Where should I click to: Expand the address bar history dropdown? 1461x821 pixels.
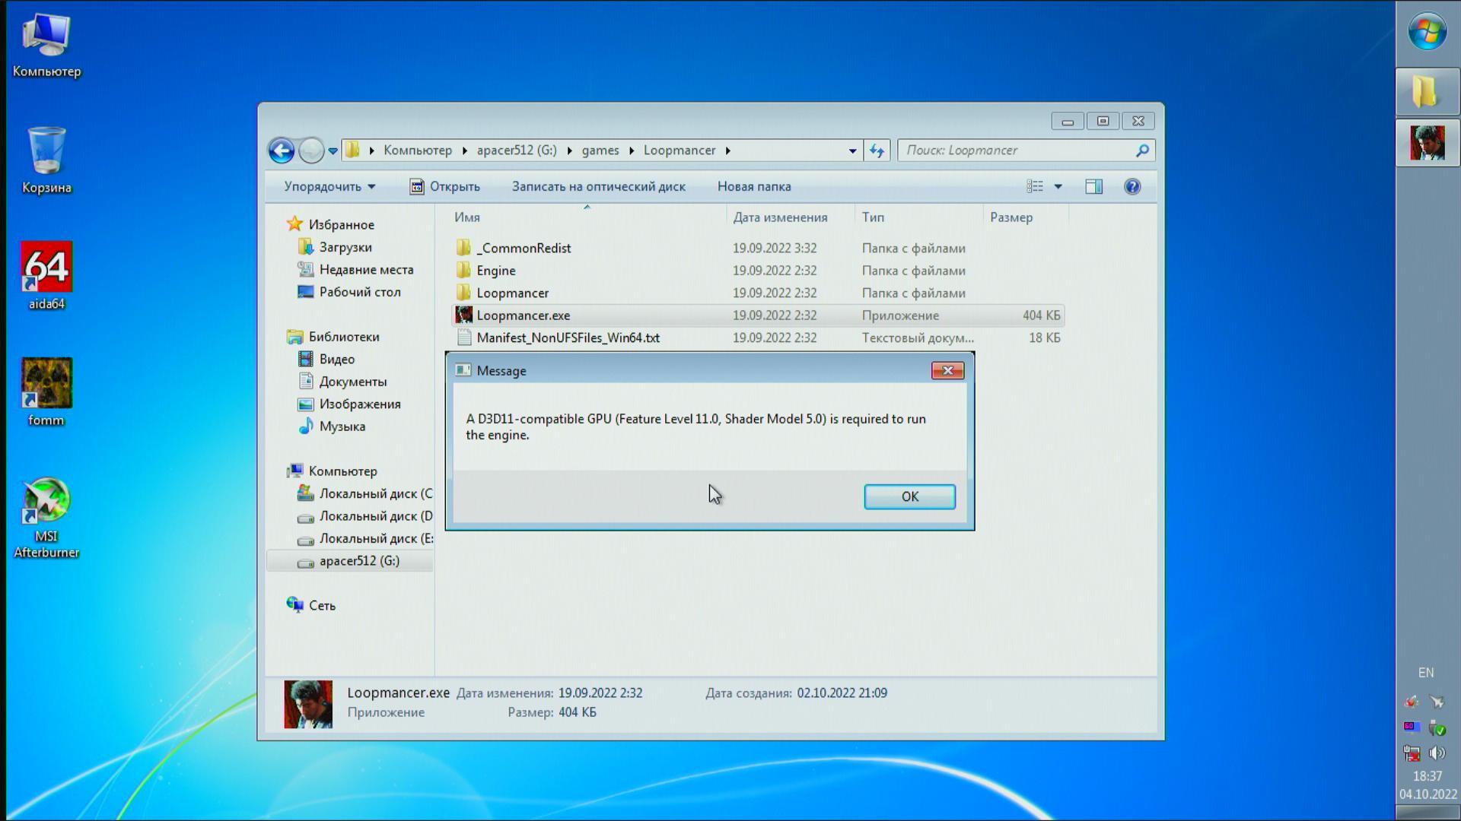point(852,151)
